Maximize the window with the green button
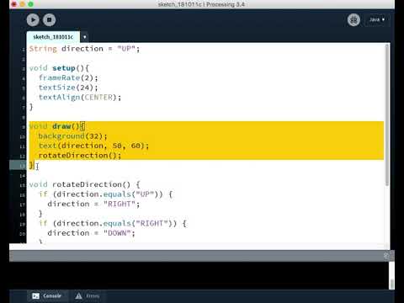 (31, 4)
